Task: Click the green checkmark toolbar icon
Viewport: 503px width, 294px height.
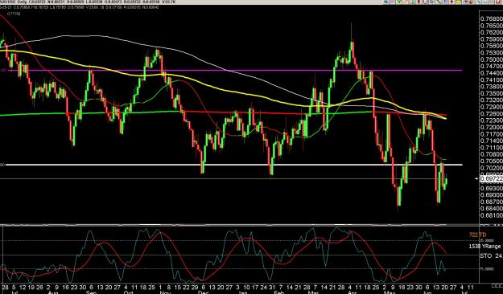Action: (x=398, y=2)
